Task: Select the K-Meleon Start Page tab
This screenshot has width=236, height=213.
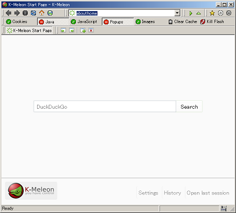Action: tap(30, 31)
